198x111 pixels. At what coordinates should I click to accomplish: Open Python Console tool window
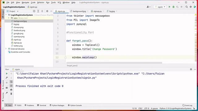[75, 105]
